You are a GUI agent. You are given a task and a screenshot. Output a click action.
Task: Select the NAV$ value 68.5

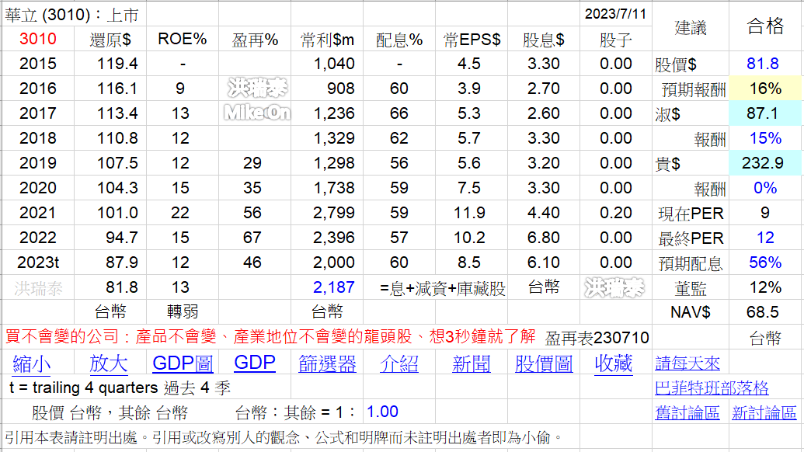tap(763, 311)
